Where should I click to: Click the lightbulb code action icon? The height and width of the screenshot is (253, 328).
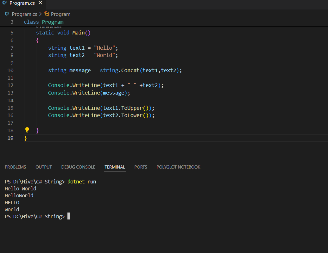point(27,130)
